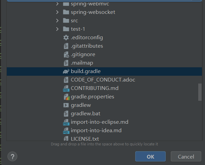The width and height of the screenshot is (205, 165).
Task: Open the help question mark button
Action: pyautogui.click(x=12, y=157)
